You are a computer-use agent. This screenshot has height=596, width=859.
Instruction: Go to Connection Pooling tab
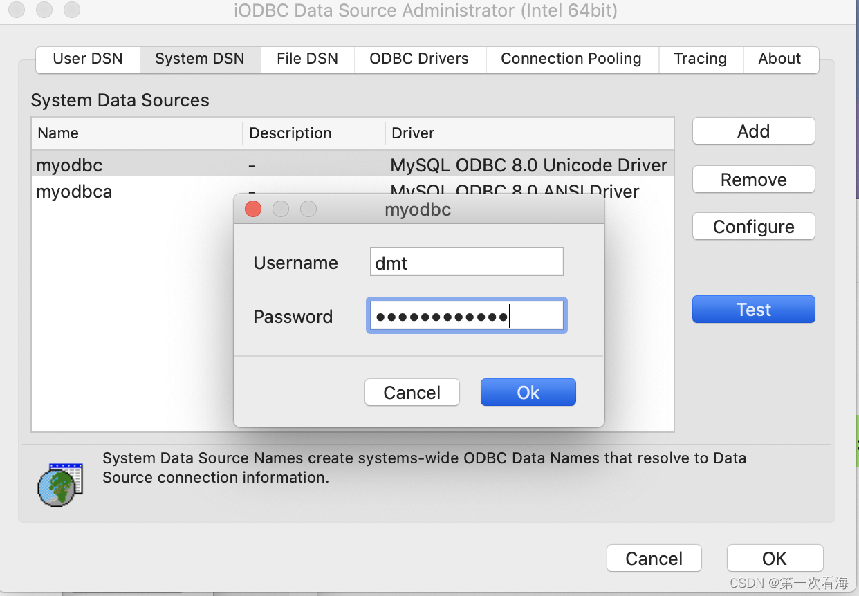[571, 59]
